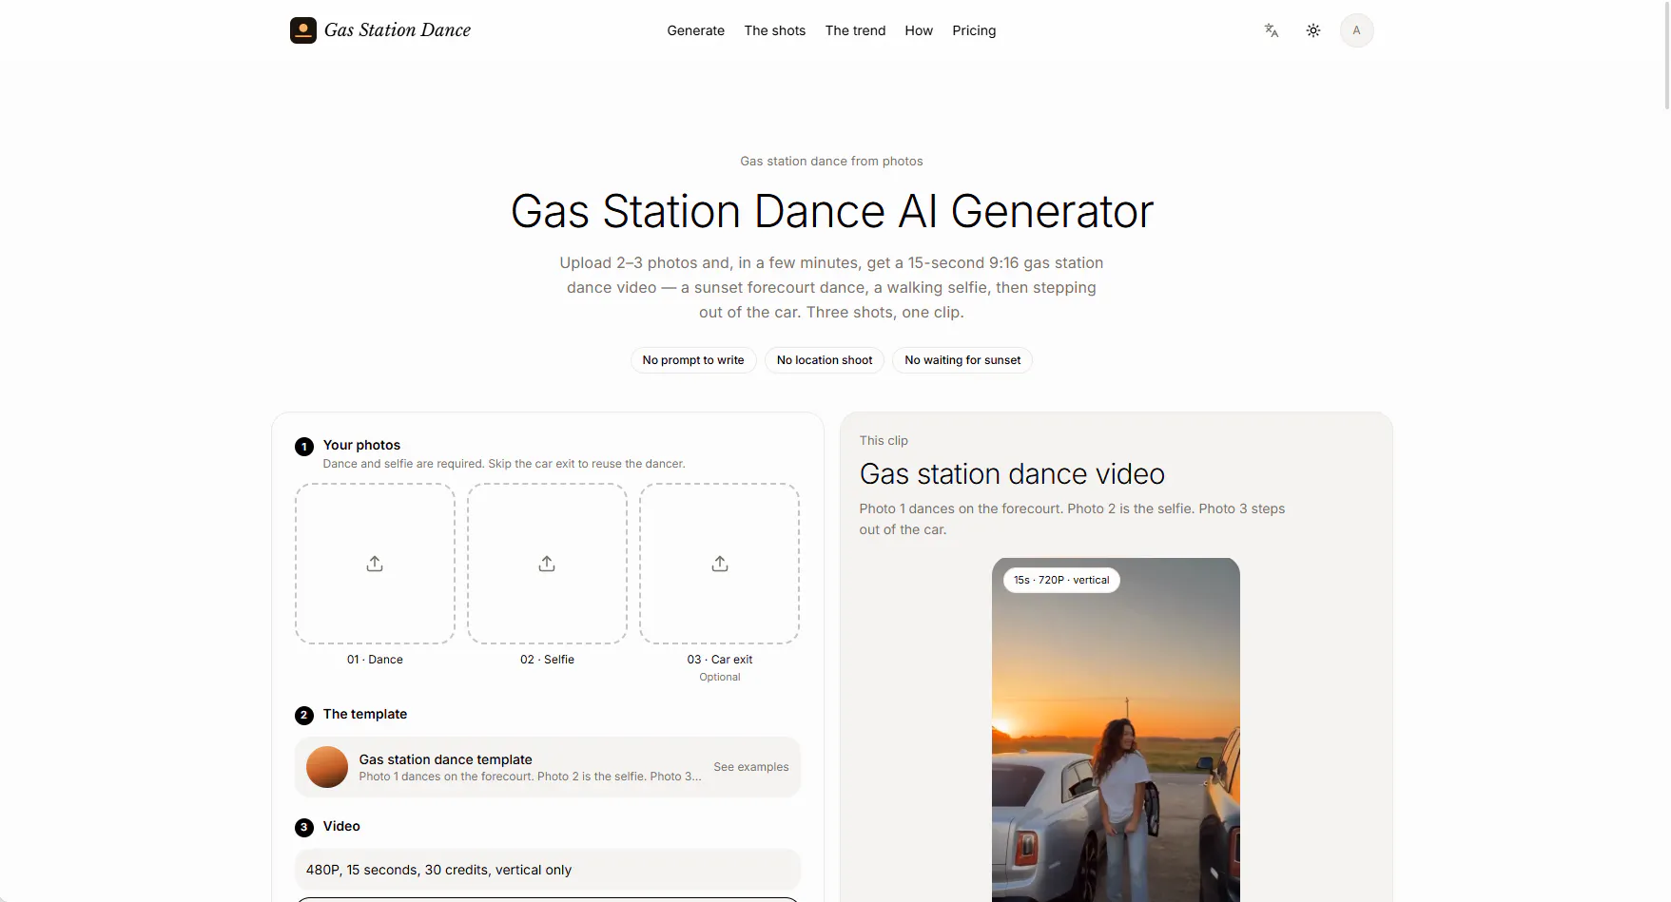1671x902 pixels.
Task: Click upload icon in 03 Car exit slot
Action: (x=720, y=564)
